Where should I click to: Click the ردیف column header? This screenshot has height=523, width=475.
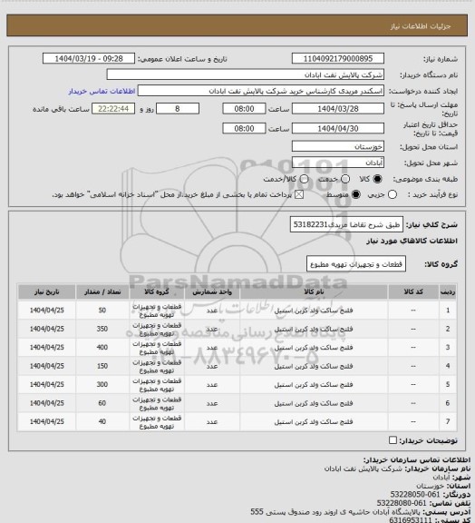tap(448, 291)
